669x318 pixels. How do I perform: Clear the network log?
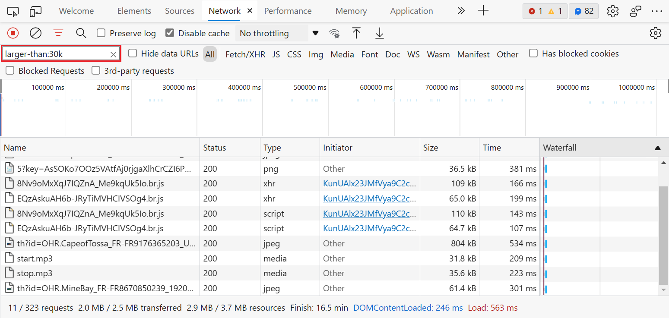35,33
